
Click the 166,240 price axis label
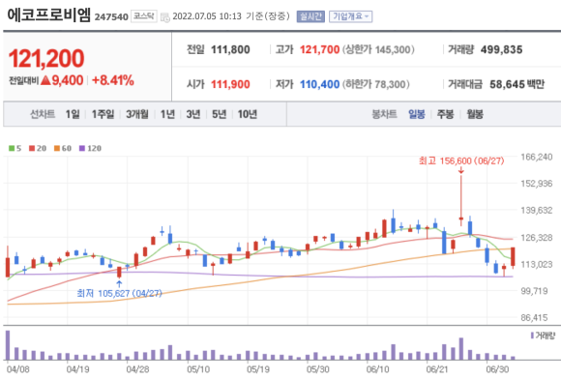click(x=536, y=157)
